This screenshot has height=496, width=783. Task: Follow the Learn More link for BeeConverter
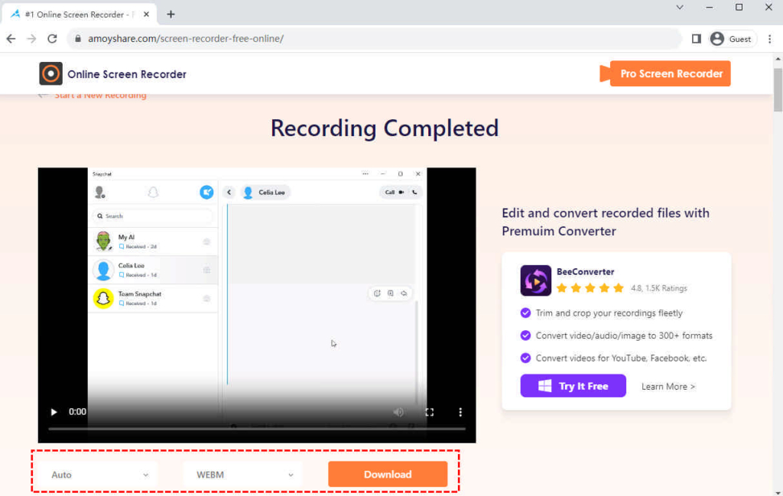coord(667,386)
